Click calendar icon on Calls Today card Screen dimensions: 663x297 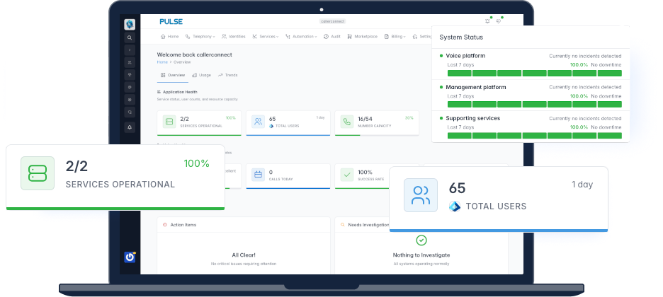[x=258, y=175]
